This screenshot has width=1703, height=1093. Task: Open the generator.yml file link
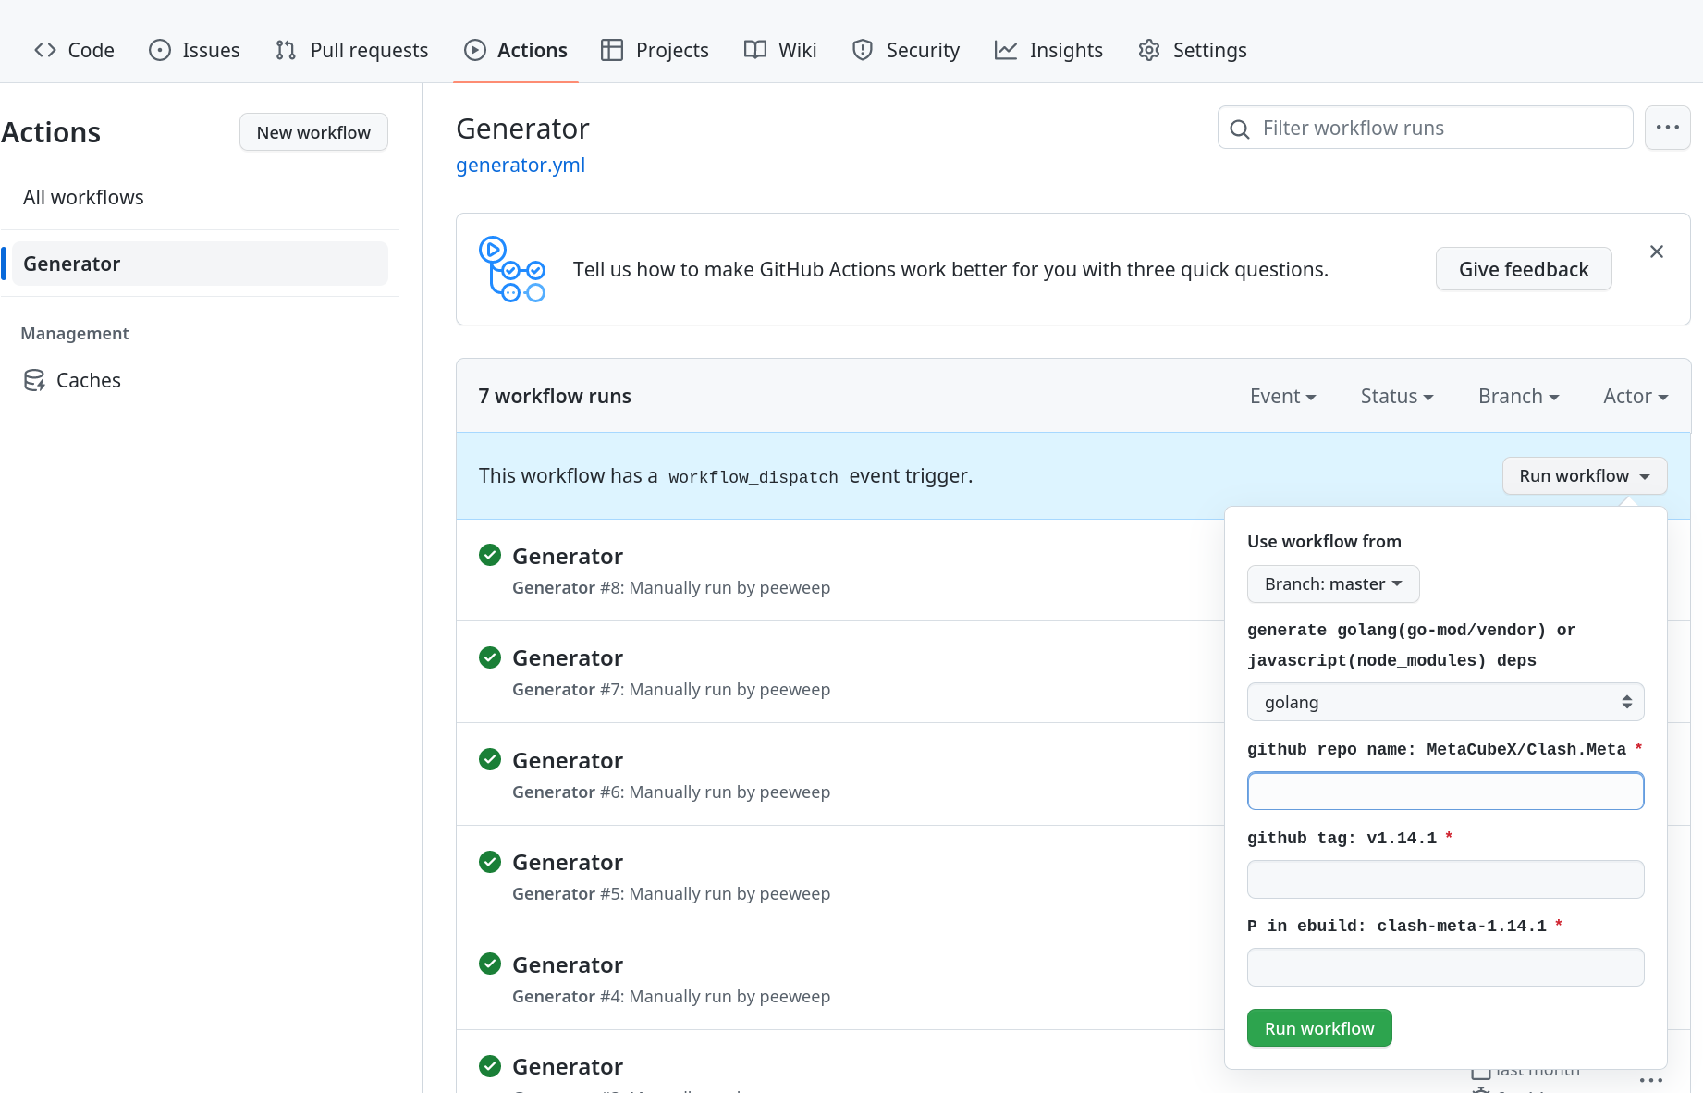pos(521,165)
